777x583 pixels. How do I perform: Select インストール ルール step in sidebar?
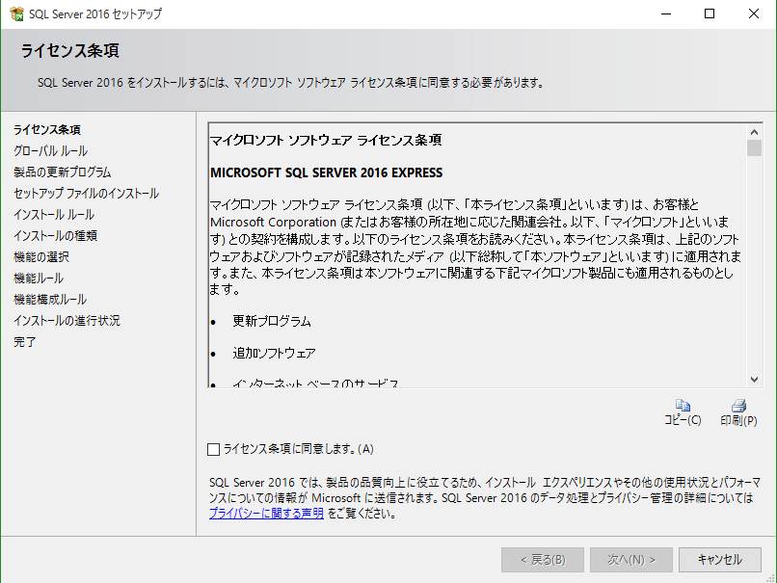54,214
